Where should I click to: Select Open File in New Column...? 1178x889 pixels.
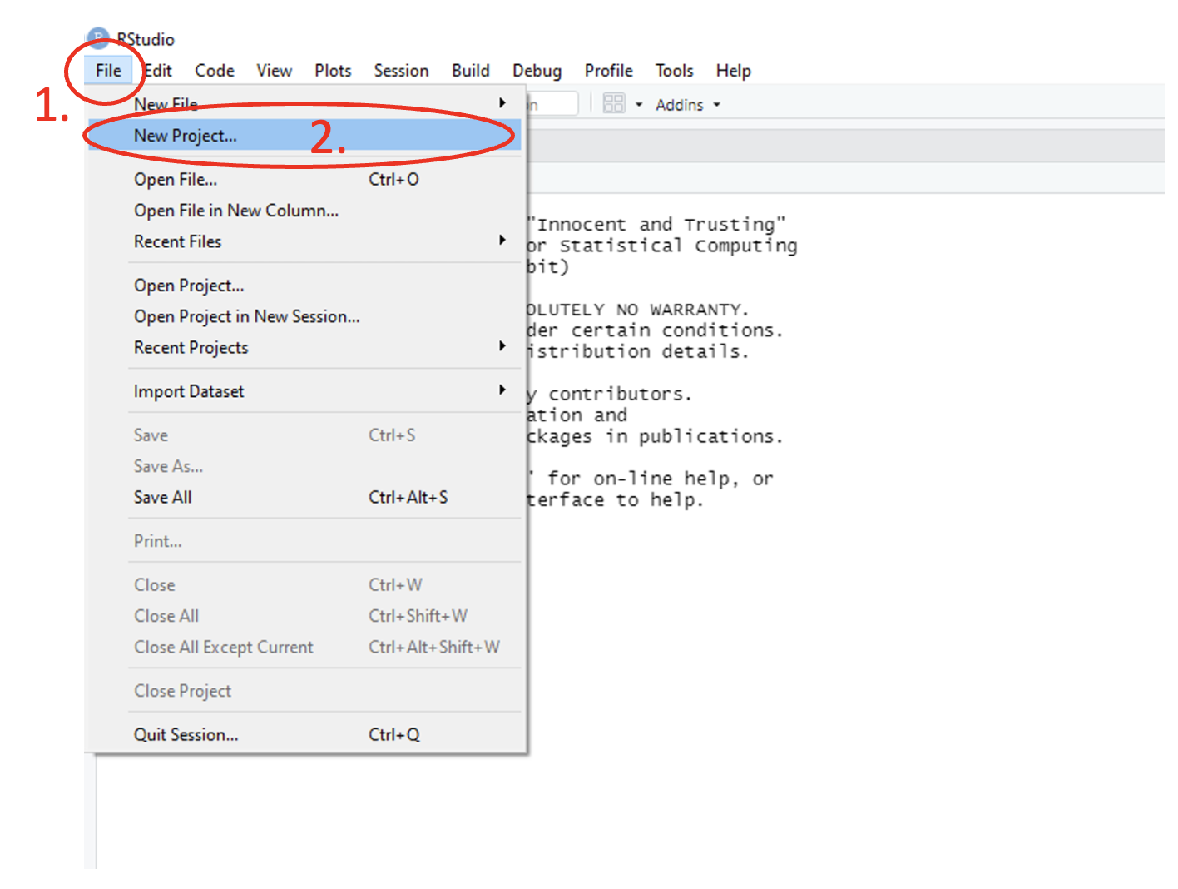(304, 211)
